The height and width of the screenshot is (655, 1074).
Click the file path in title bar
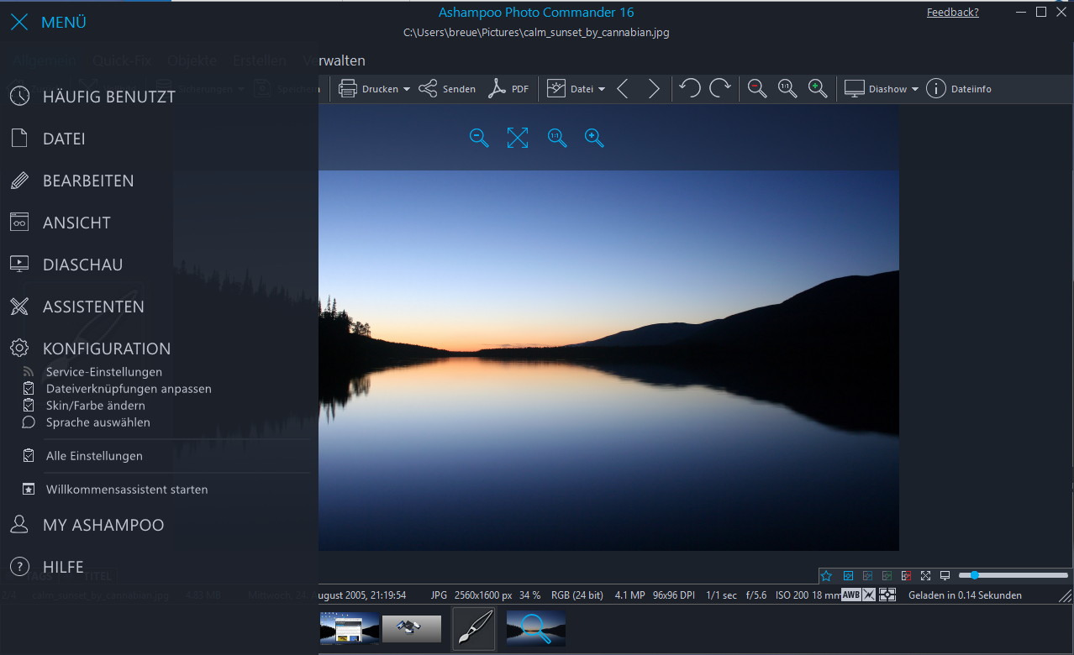(x=536, y=33)
